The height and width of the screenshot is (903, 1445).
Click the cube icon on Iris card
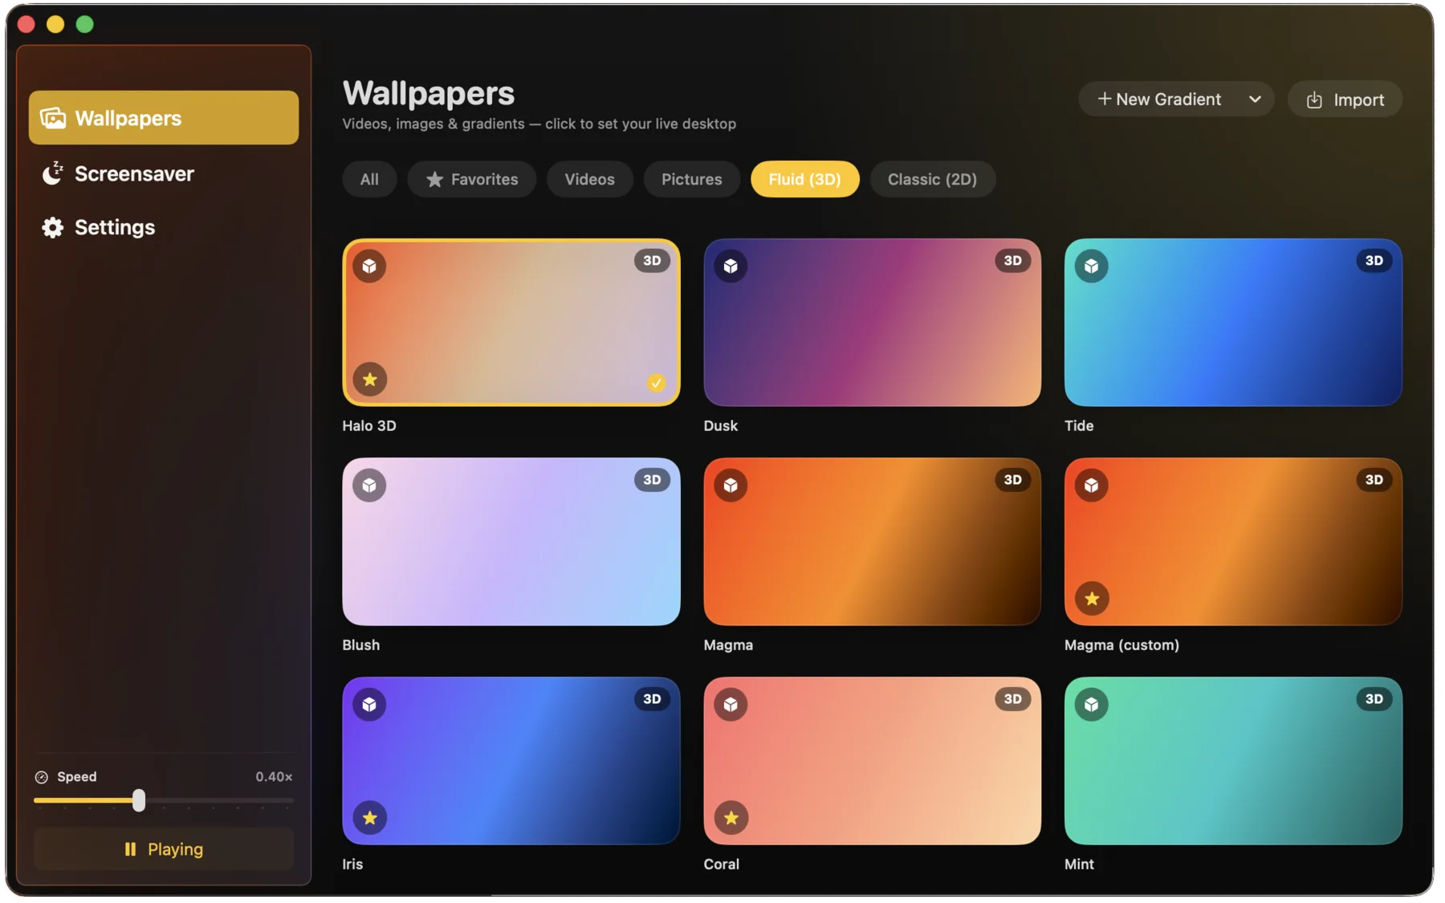369,704
